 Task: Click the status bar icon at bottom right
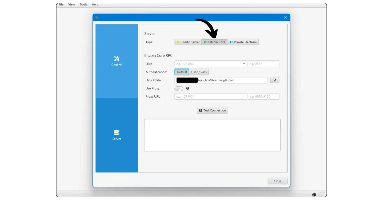(x=314, y=195)
